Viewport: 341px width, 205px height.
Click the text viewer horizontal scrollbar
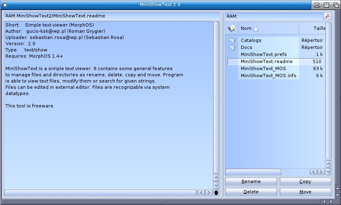click(100, 193)
